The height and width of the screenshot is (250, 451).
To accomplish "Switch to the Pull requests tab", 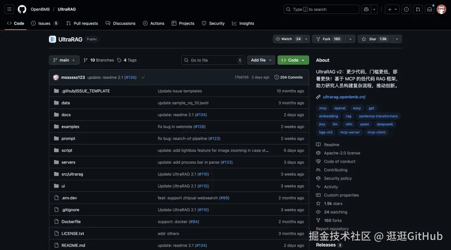I will coord(82,23).
